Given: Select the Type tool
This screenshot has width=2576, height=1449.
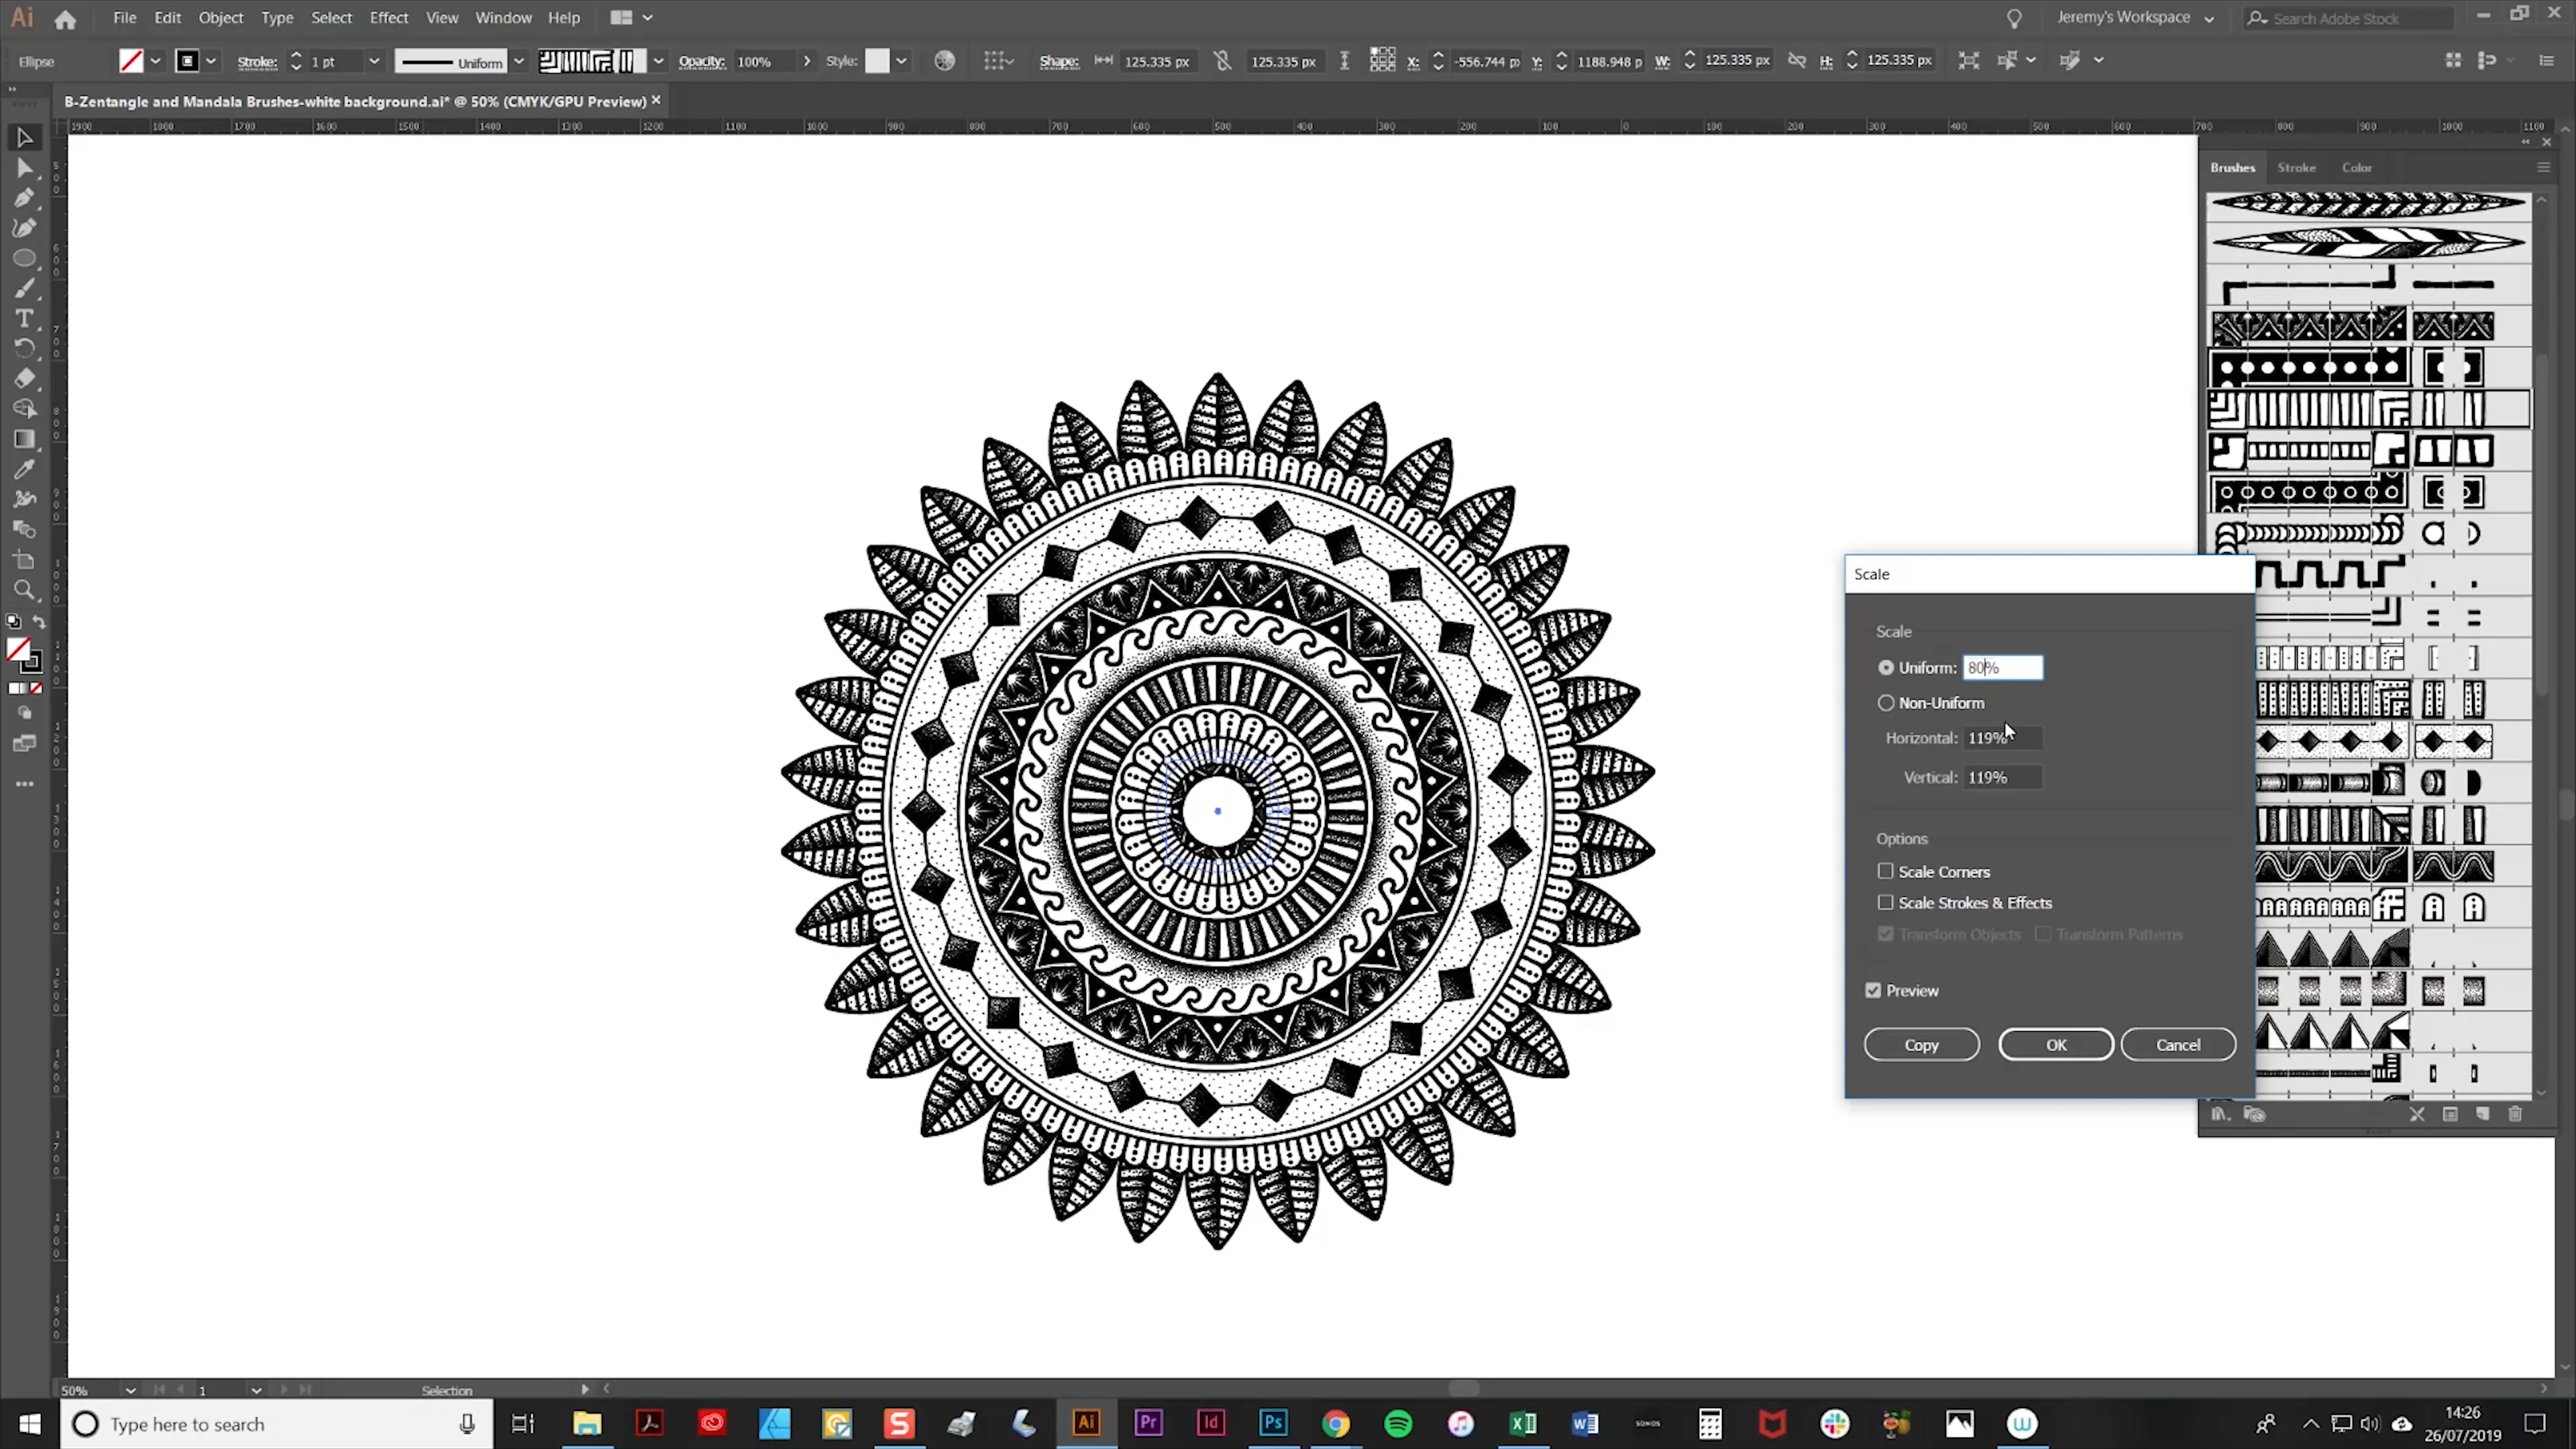Looking at the screenshot, I should (x=24, y=318).
